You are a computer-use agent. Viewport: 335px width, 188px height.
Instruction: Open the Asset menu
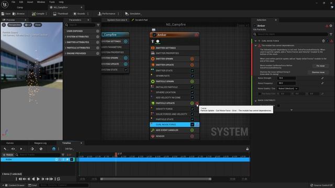coord(30,2)
